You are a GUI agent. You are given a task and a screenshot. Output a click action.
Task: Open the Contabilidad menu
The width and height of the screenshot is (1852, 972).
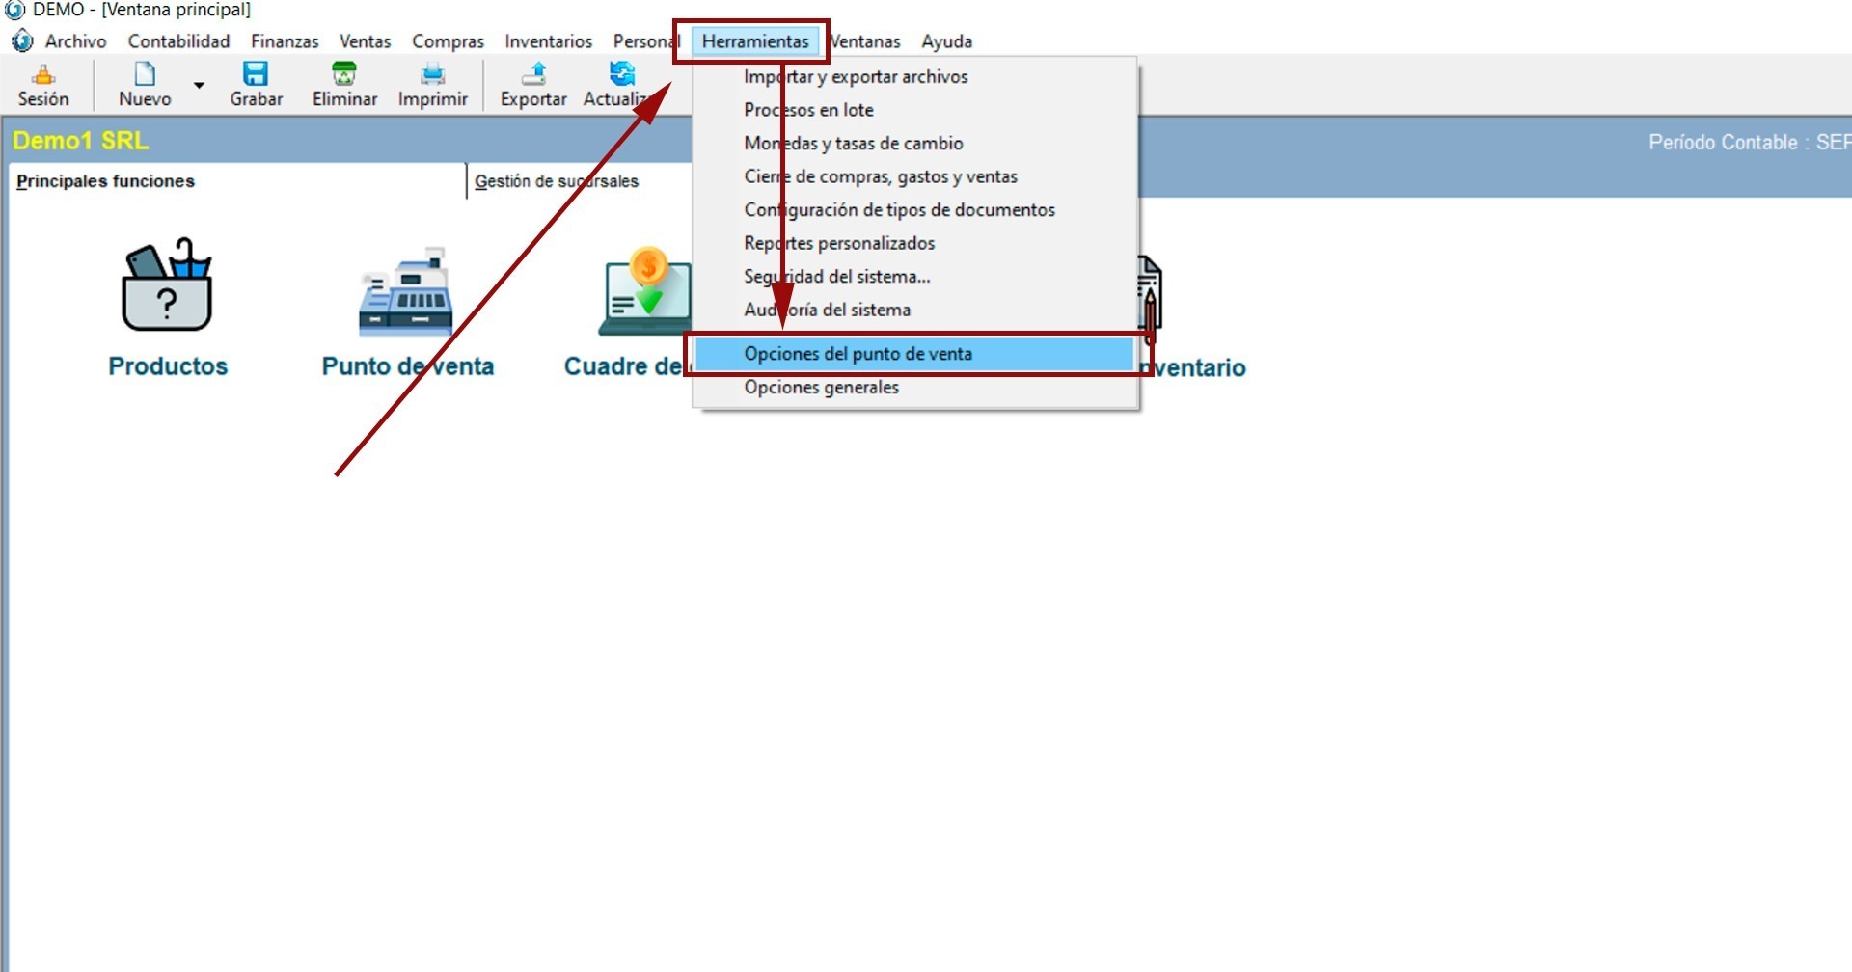tap(178, 41)
